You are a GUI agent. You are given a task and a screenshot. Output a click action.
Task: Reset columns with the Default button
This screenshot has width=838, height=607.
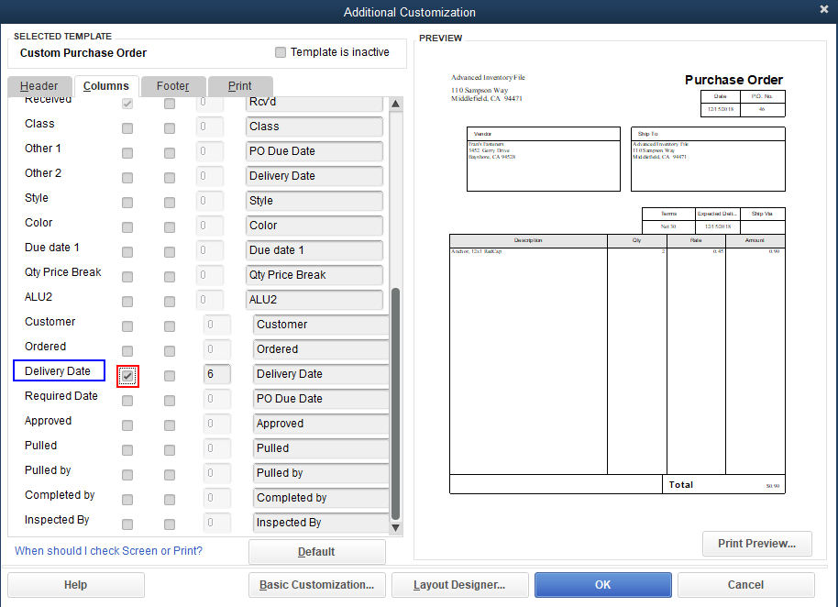pyautogui.click(x=316, y=552)
